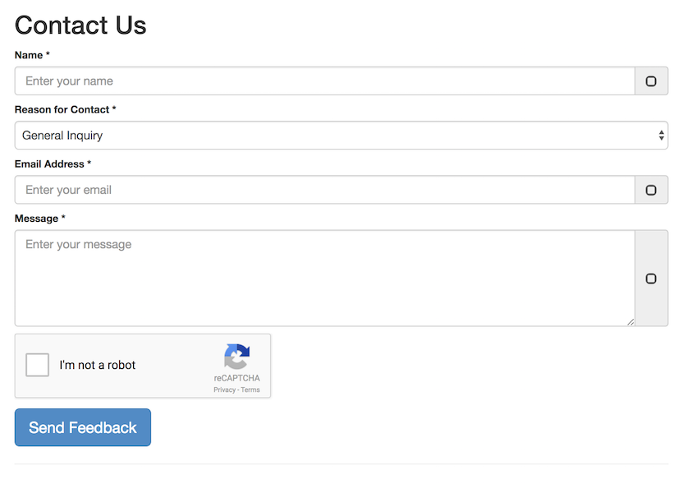
Task: Click the up-down arrows on the dropdown
Action: tap(661, 134)
